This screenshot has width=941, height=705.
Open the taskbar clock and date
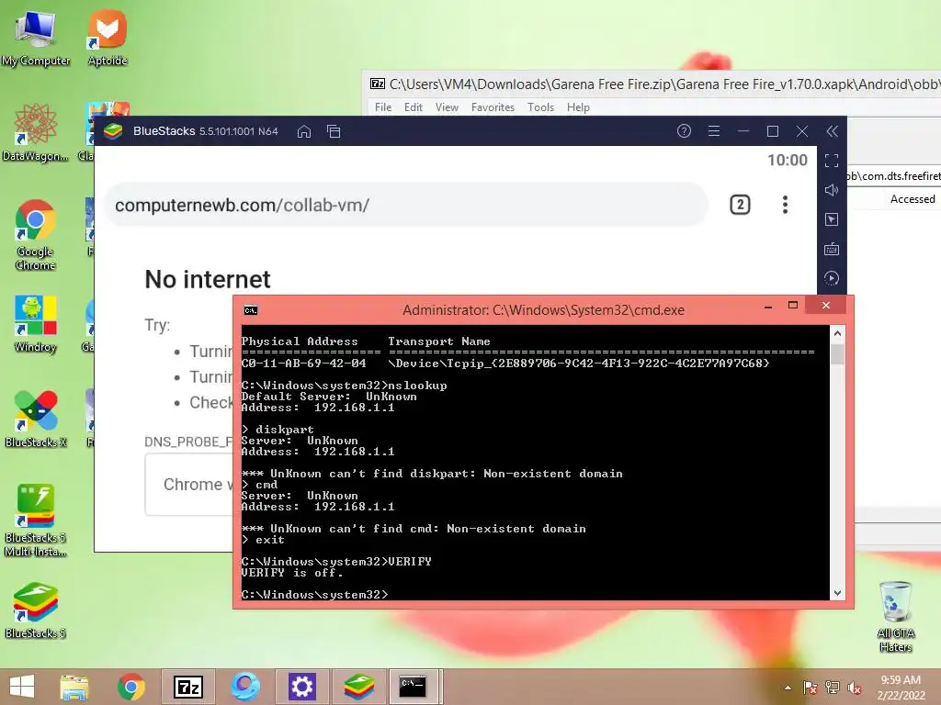coord(901,688)
